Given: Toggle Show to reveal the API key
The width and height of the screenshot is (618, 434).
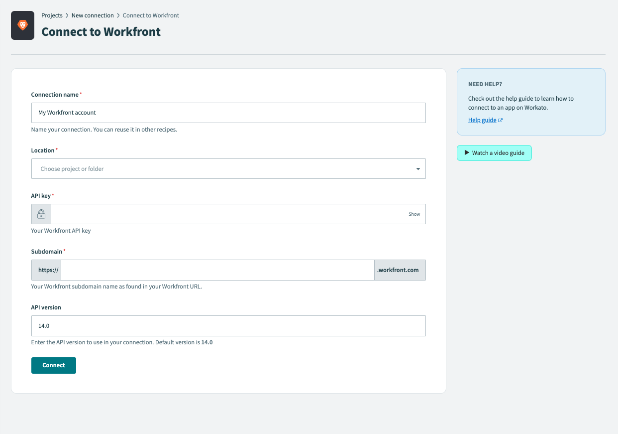Looking at the screenshot, I should click(414, 214).
